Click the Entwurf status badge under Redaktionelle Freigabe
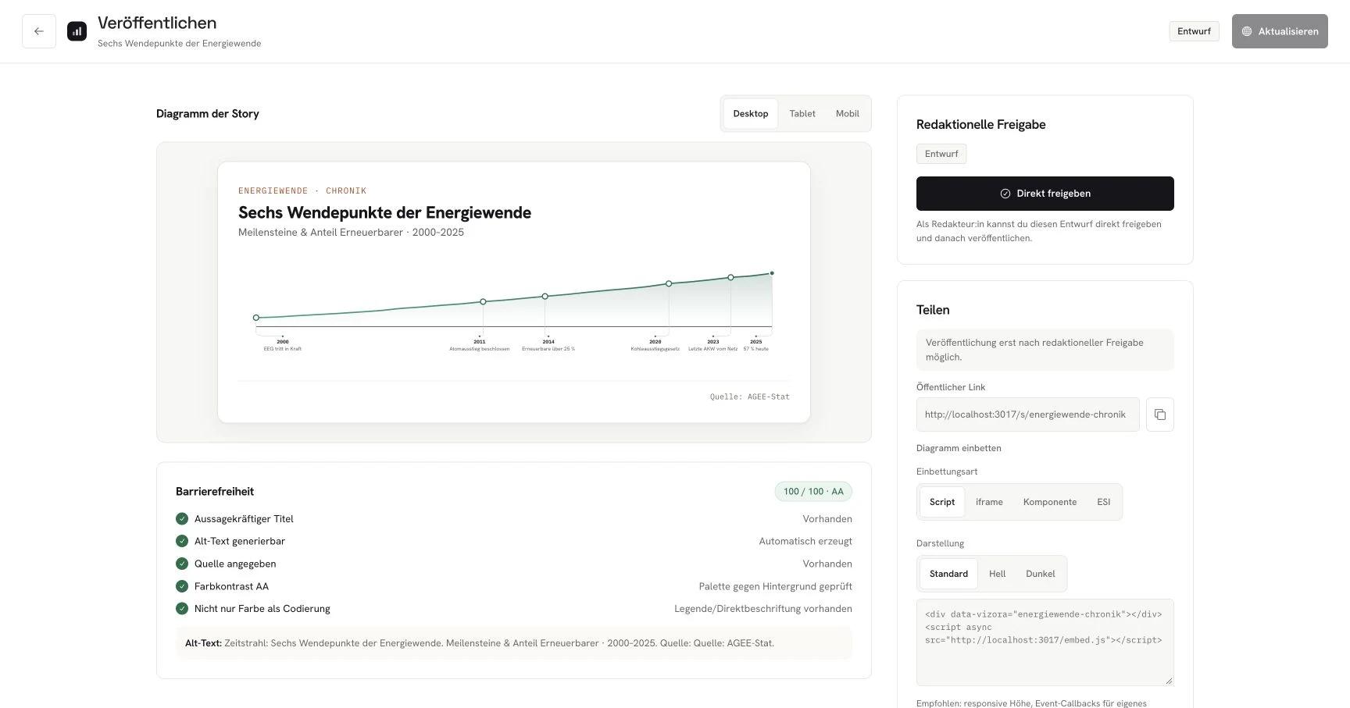This screenshot has height=708, width=1350. (941, 154)
